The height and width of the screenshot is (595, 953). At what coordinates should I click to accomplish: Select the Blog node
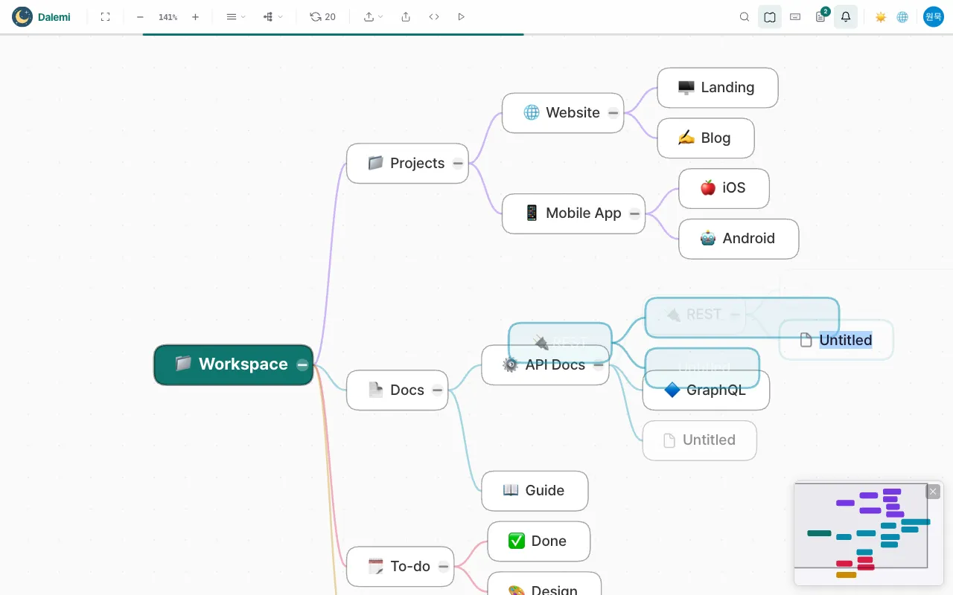click(x=706, y=138)
